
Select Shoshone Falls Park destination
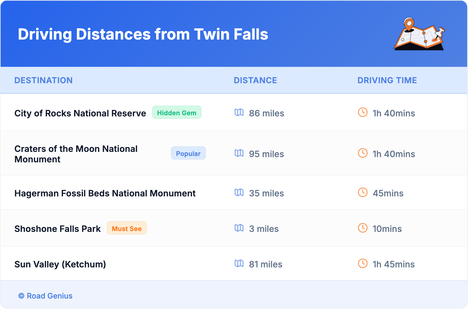pyautogui.click(x=57, y=229)
